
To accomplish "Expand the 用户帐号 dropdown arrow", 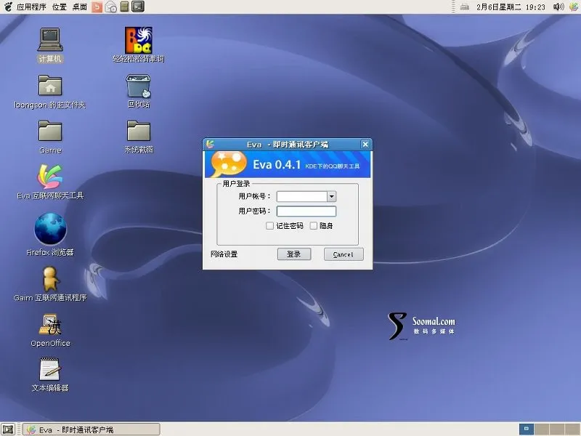I will pyautogui.click(x=332, y=196).
